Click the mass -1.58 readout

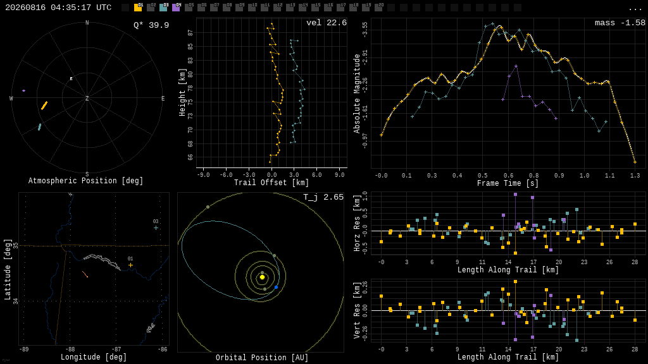[x=620, y=23]
